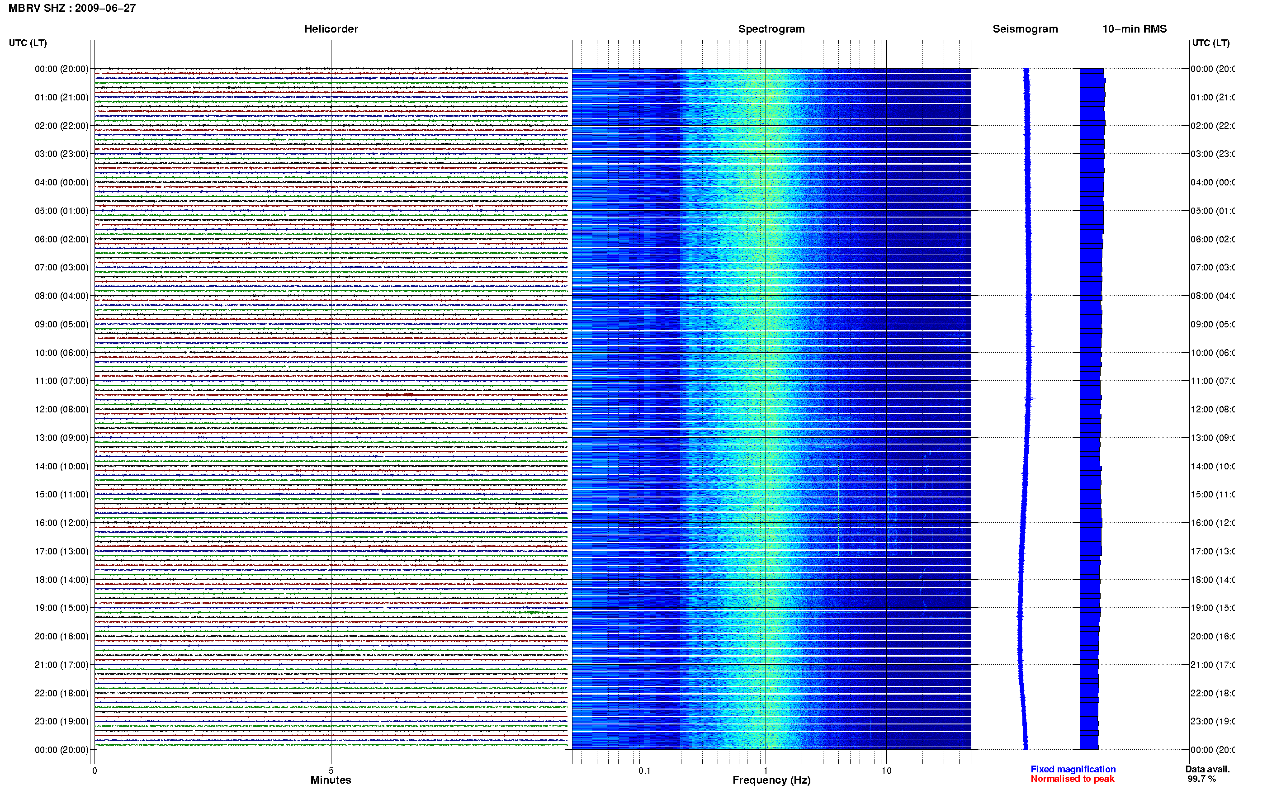1286x804 pixels.
Task: Click the red event burst near 11:30 on helicorder
Action: [x=404, y=395]
